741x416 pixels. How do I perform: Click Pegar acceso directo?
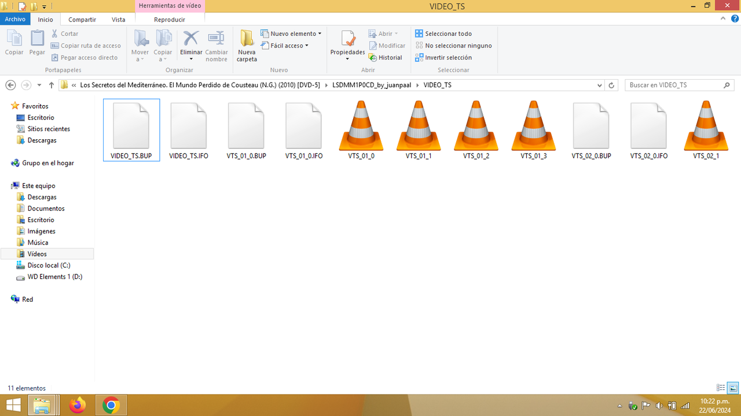tap(85, 58)
